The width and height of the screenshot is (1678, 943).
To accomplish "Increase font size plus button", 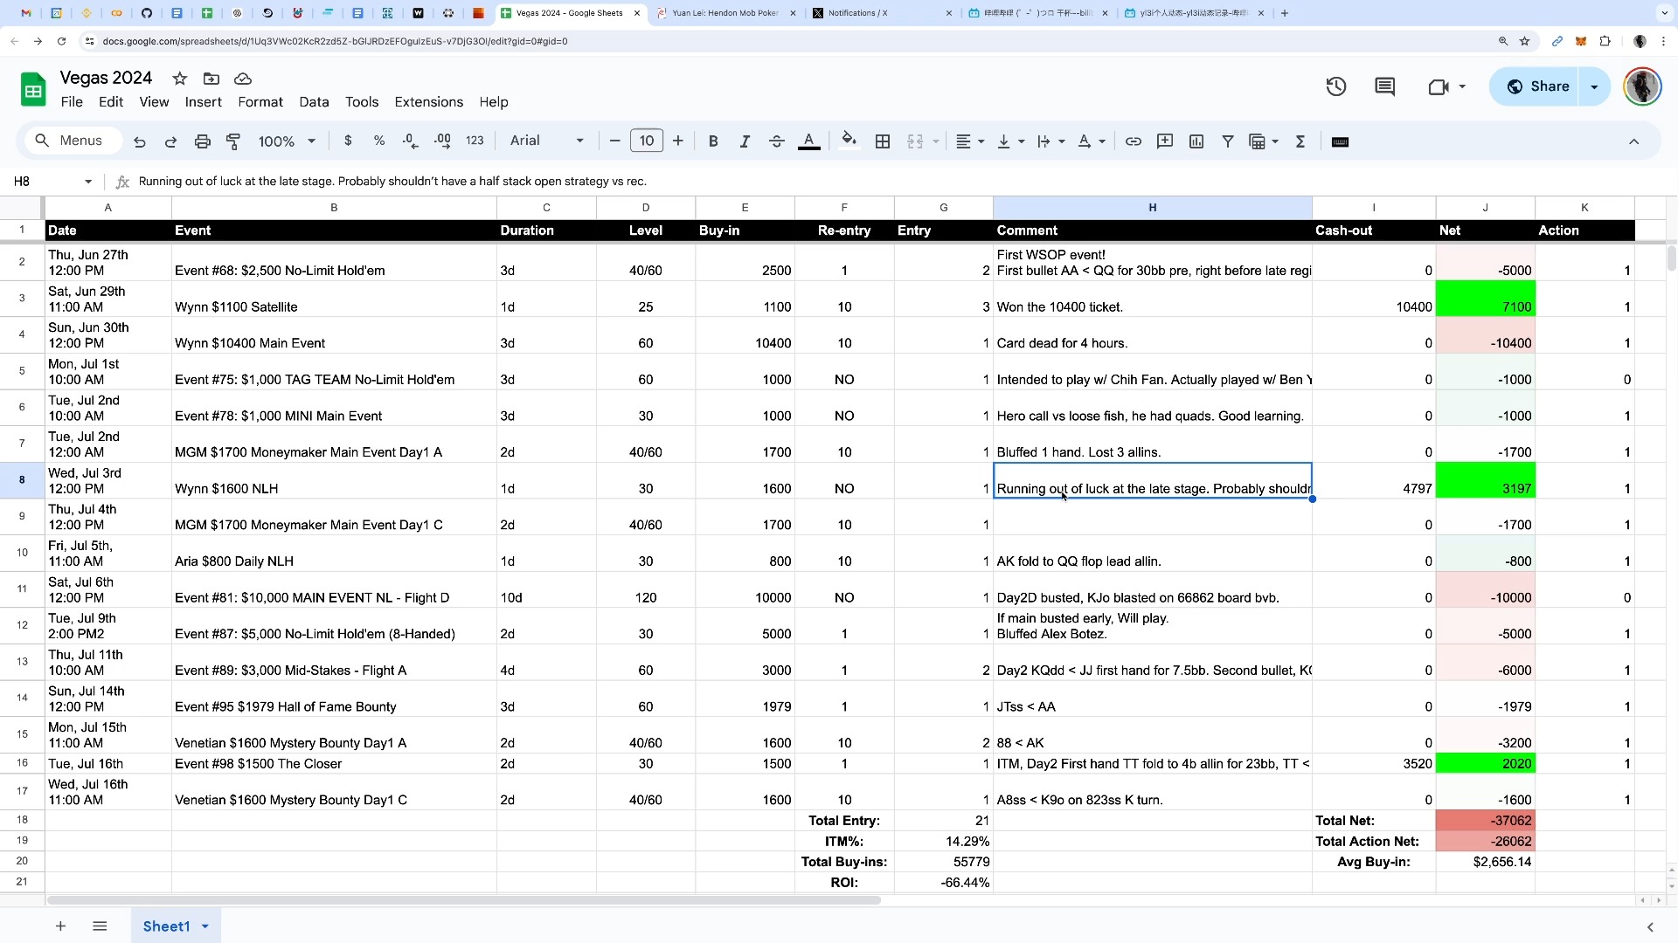I will [678, 141].
